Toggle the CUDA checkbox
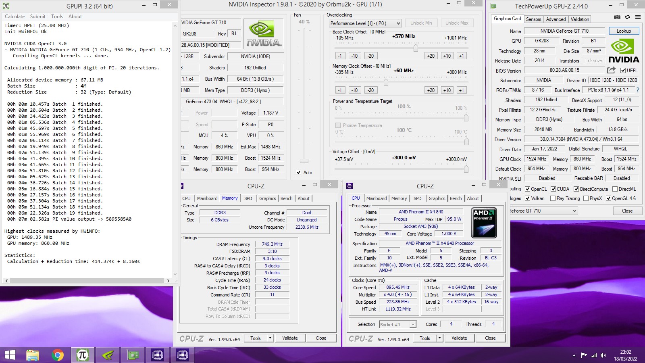 (x=553, y=189)
